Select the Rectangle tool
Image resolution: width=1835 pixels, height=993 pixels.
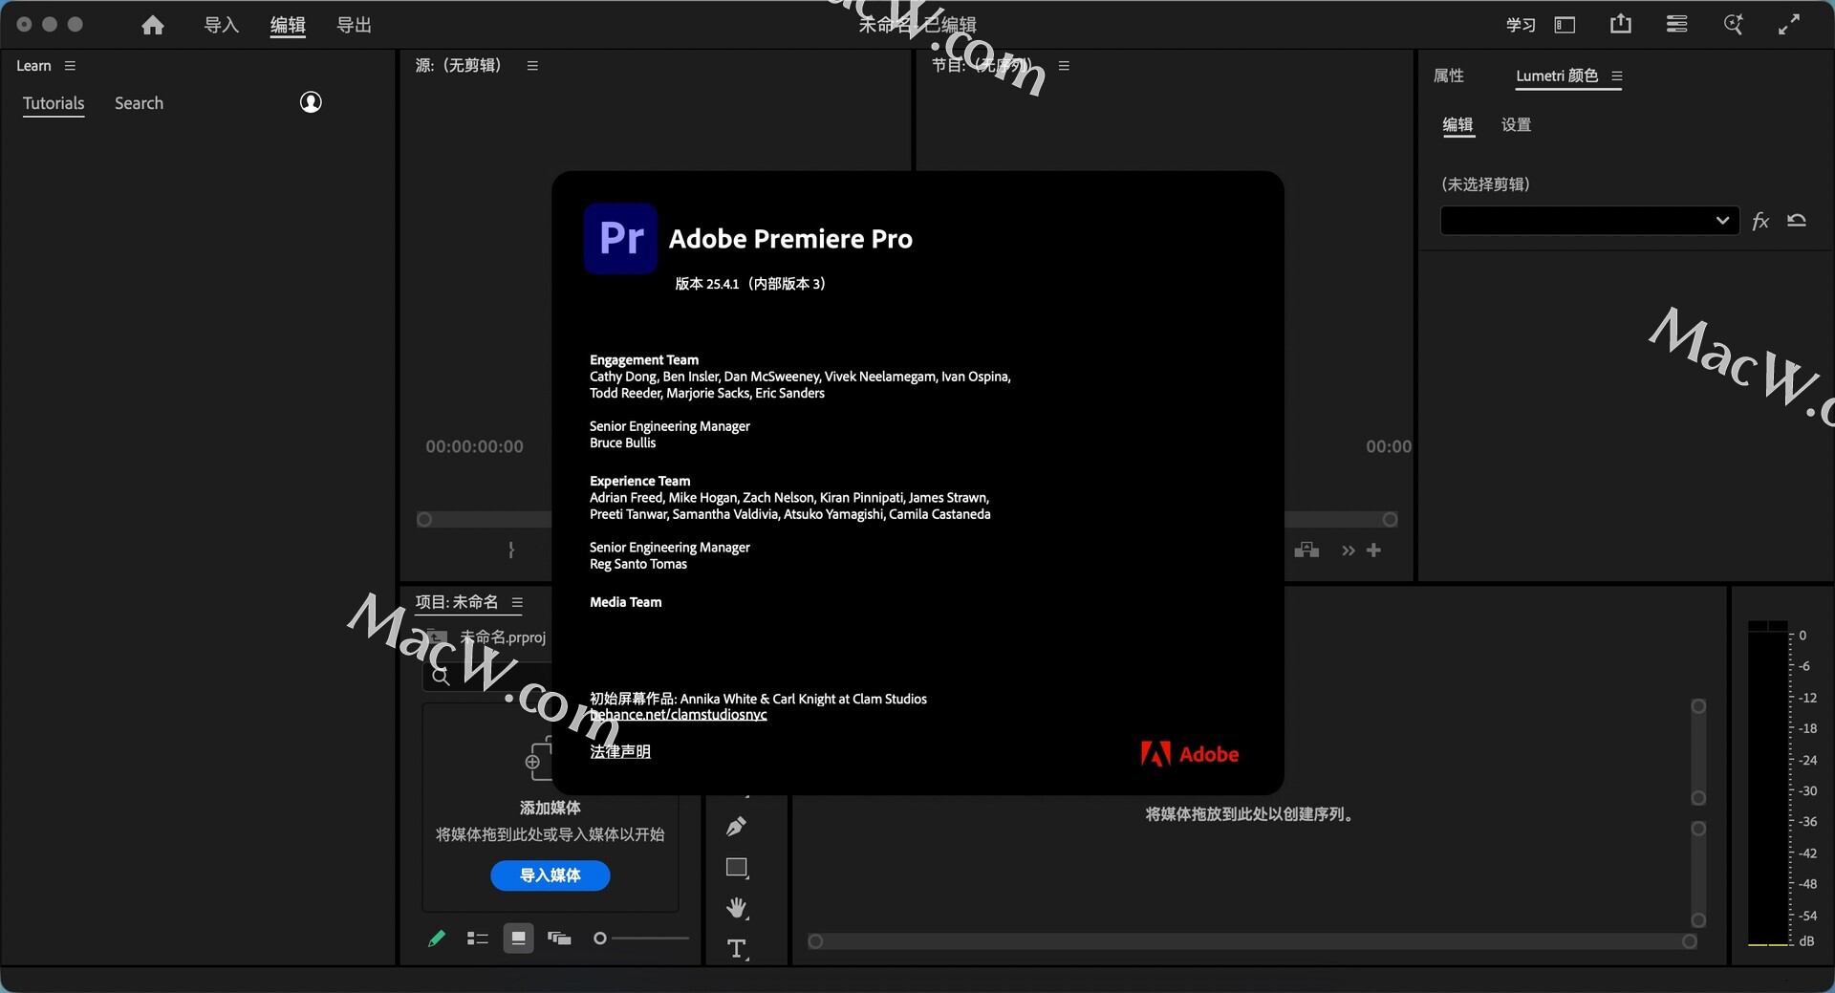(737, 868)
